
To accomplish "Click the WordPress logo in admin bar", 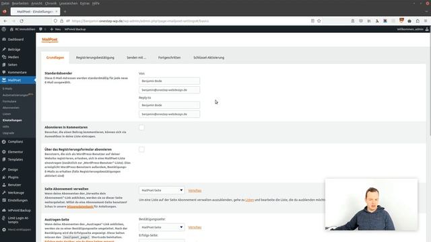I will click(x=4, y=29).
